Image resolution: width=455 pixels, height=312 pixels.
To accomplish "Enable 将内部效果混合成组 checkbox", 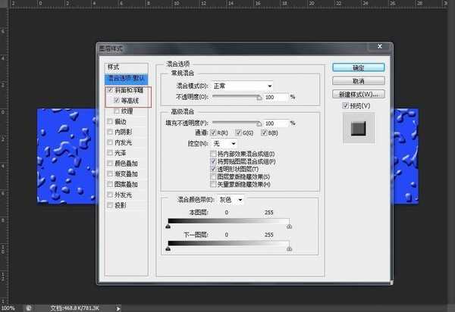I will coord(213,154).
